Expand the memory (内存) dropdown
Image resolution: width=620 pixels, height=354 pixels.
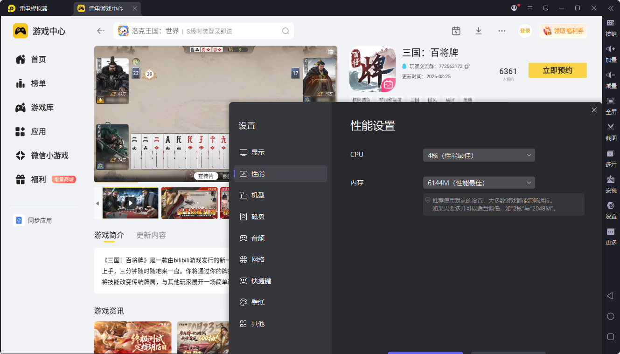click(478, 183)
